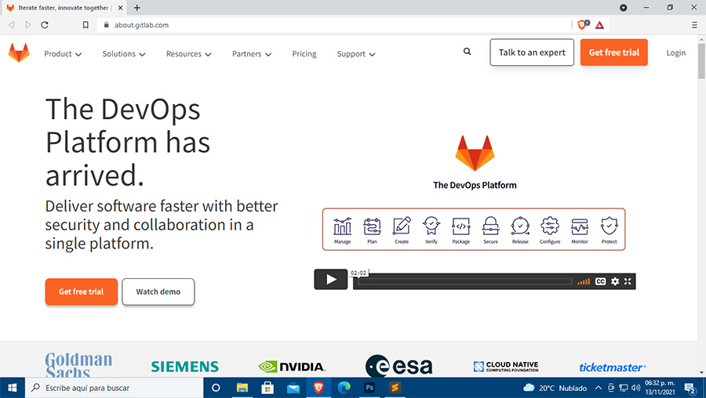706x398 pixels.
Task: Expand the Solutions menu
Action: [124, 53]
